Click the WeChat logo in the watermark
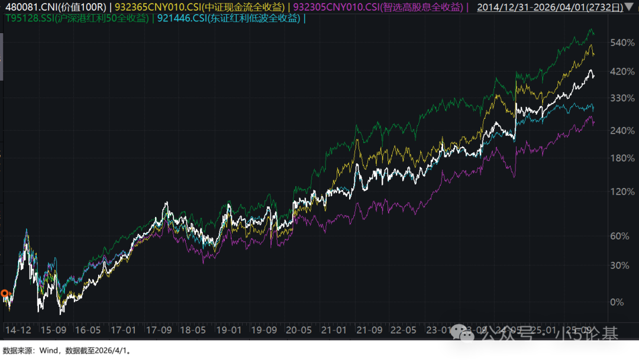 (466, 335)
